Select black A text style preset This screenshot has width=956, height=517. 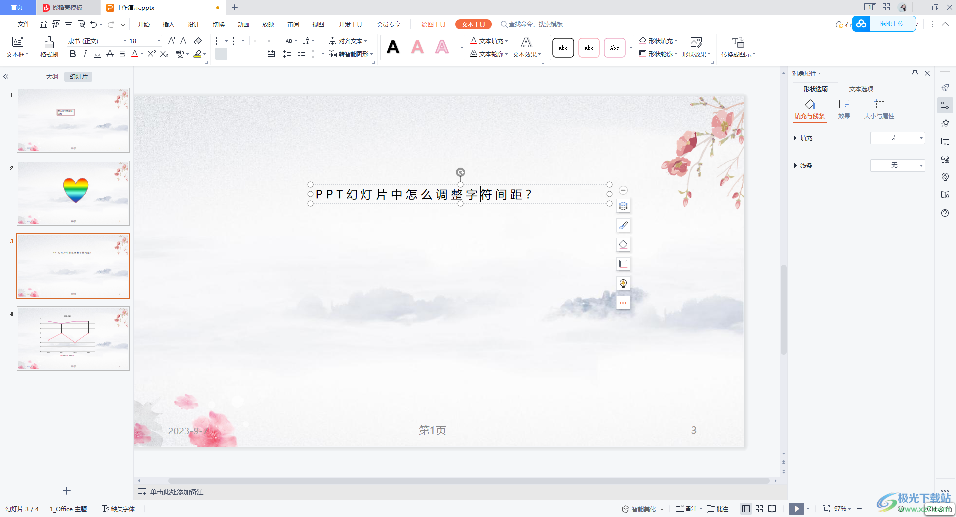(393, 47)
